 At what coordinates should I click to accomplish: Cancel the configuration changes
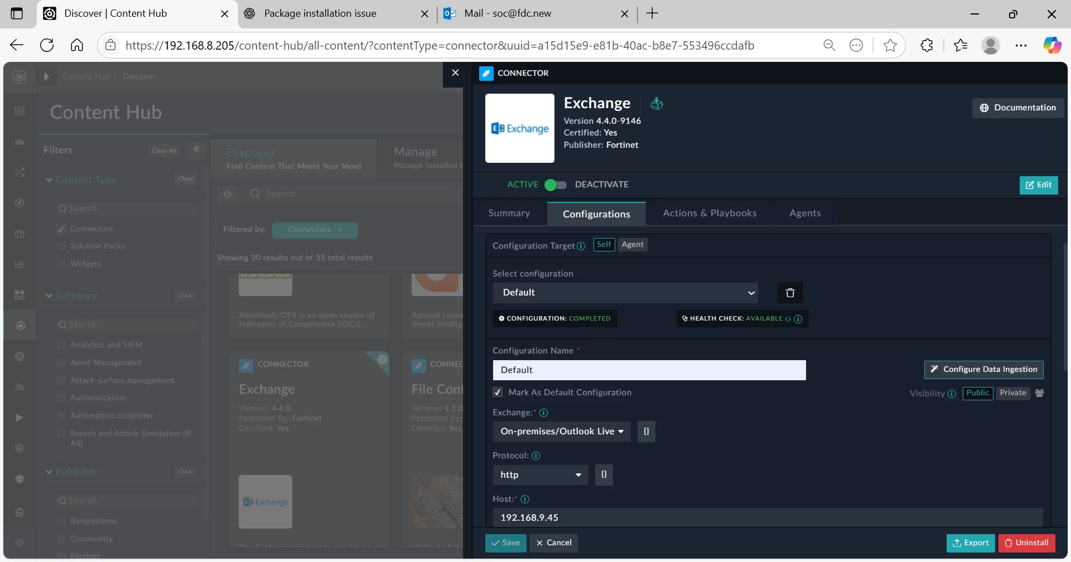click(x=553, y=543)
